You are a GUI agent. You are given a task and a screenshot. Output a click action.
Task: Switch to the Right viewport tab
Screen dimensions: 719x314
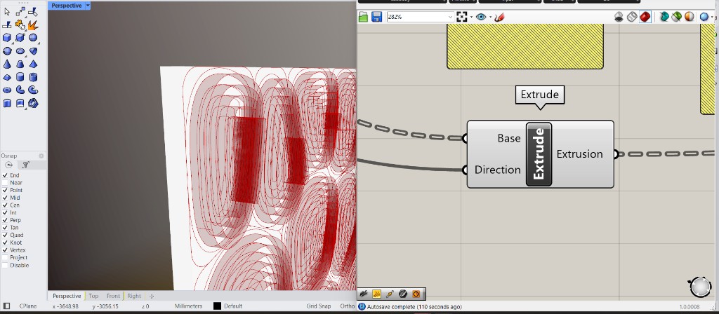[134, 296]
